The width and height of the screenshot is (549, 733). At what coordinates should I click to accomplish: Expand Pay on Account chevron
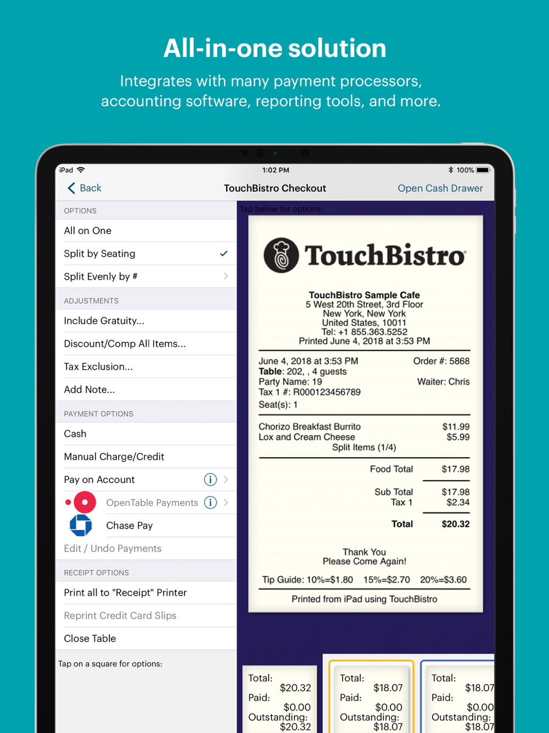(226, 480)
